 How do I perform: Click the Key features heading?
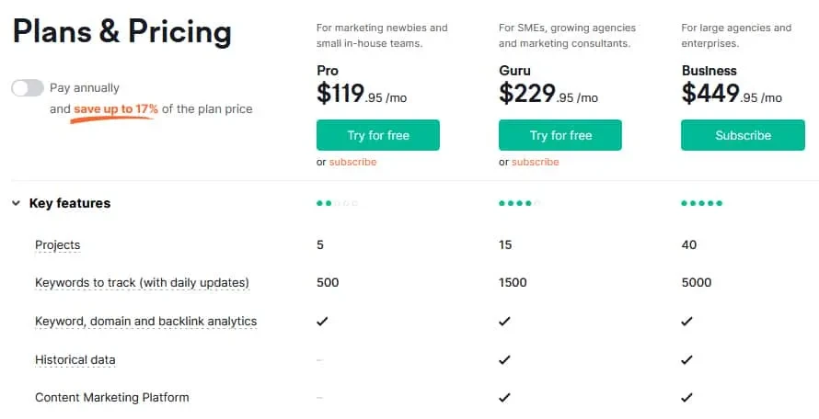click(x=70, y=203)
